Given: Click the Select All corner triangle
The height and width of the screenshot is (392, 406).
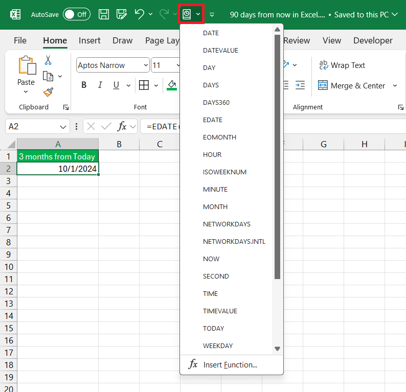Looking at the screenshot, I should pyautogui.click(x=11, y=144).
